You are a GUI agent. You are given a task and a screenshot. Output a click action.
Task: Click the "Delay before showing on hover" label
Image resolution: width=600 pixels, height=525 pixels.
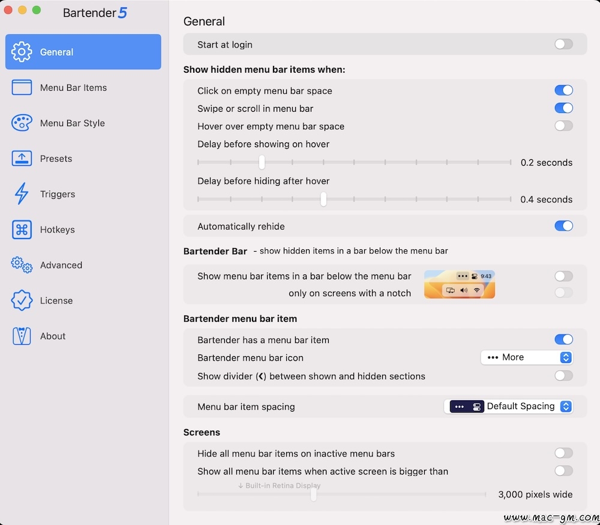click(x=263, y=144)
